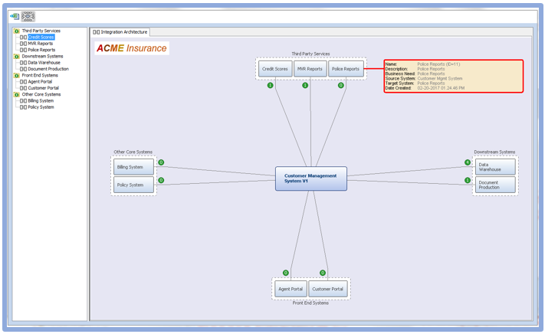This screenshot has height=334, width=545.
Task: Click the Agent Portal diagram node
Action: 291,289
